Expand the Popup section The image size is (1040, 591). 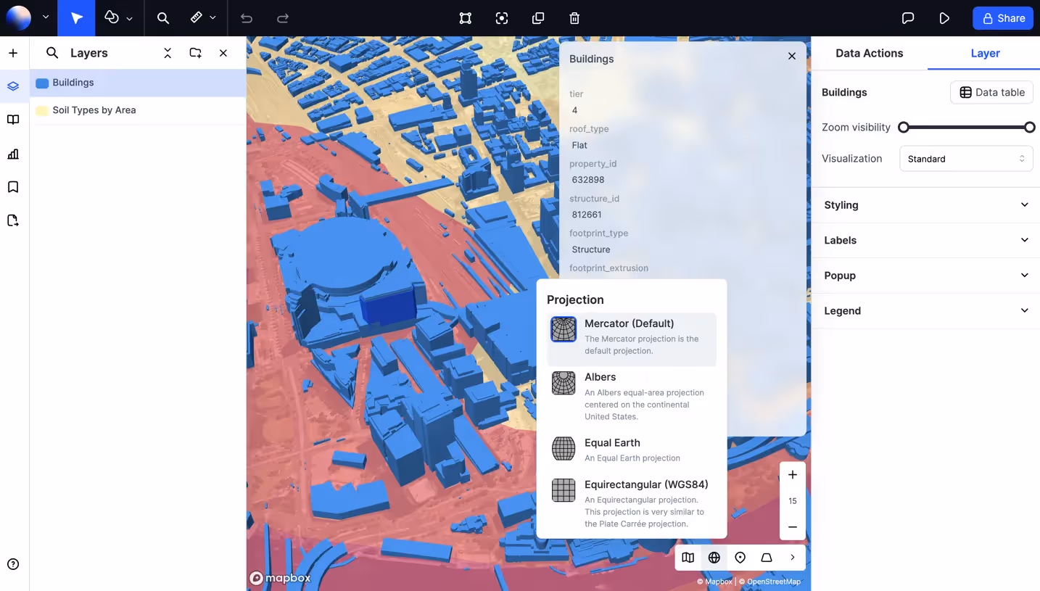tap(925, 276)
